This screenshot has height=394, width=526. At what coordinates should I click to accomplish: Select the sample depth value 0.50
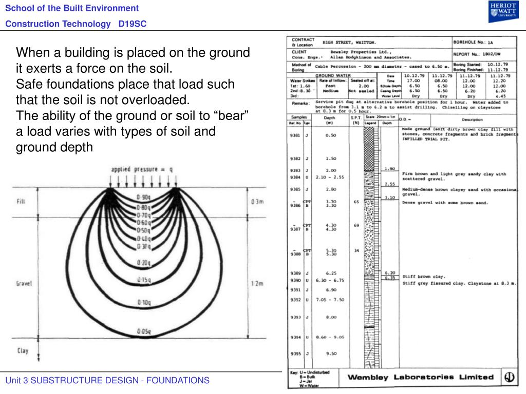tap(330, 135)
